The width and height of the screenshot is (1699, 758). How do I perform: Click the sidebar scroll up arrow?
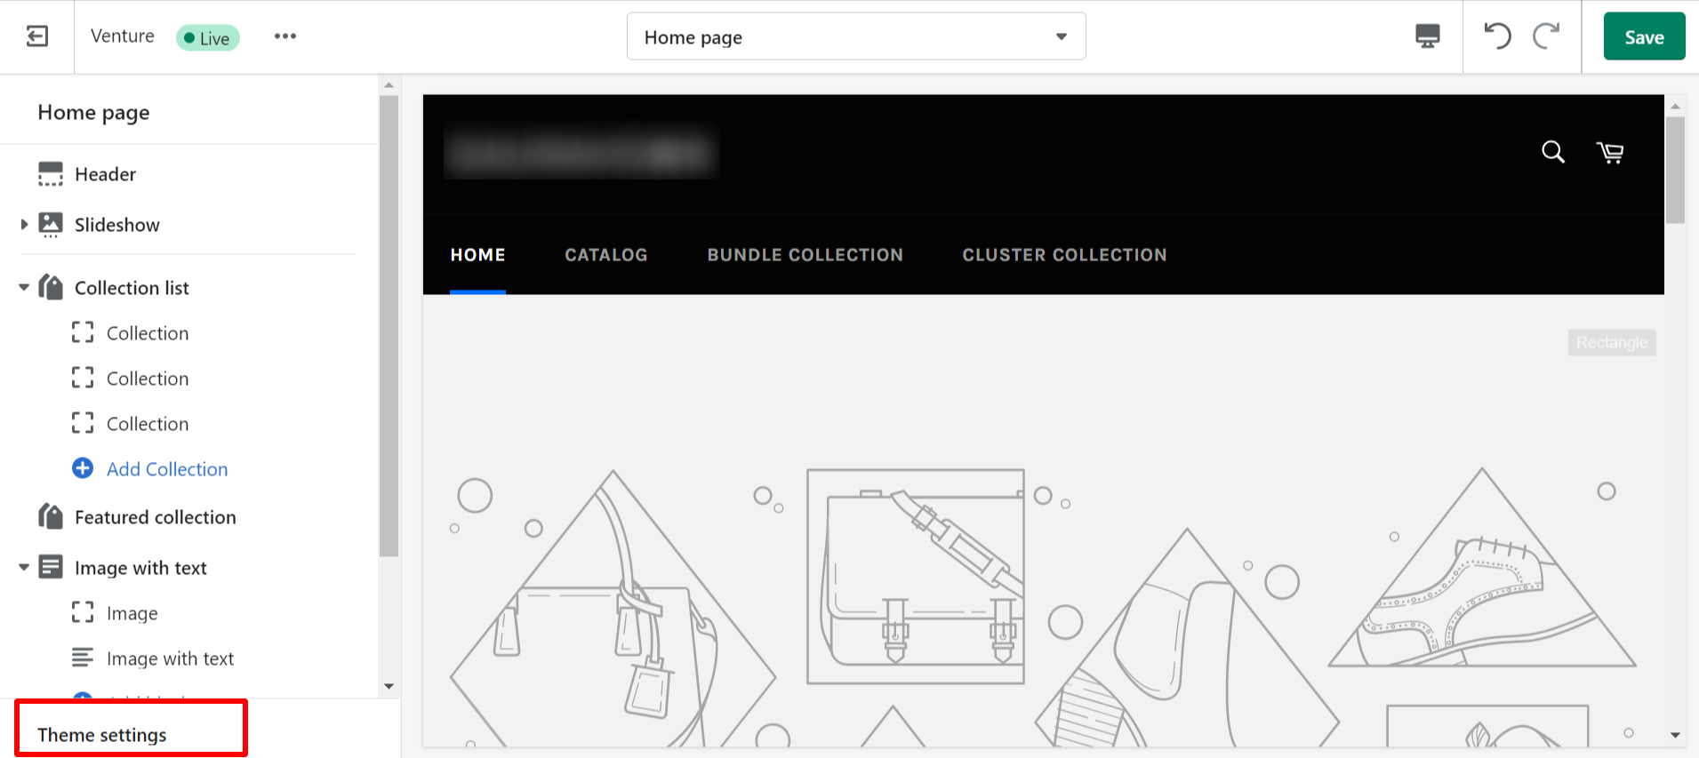pyautogui.click(x=389, y=85)
